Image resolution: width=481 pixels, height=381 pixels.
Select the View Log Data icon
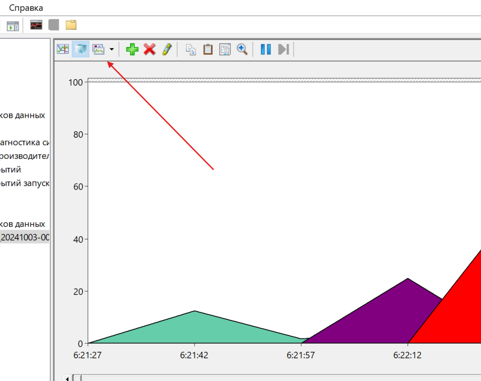click(x=80, y=49)
